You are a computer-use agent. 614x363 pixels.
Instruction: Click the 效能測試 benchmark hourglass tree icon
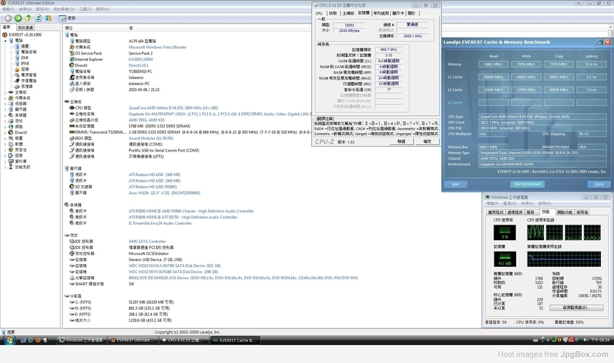11,167
